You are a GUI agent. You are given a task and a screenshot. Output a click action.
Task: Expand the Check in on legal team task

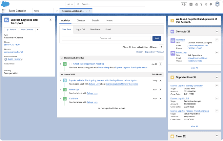(60, 64)
